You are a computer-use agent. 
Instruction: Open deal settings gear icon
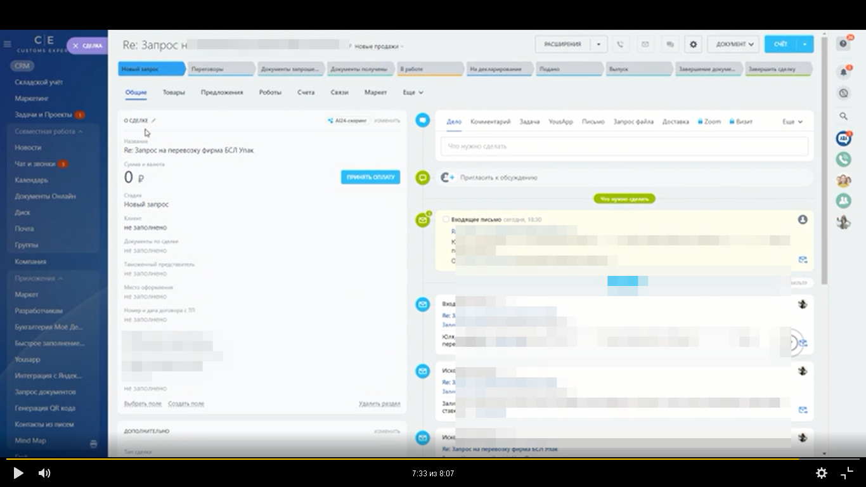click(x=693, y=44)
